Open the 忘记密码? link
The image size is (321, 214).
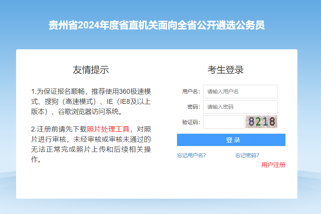(247, 155)
